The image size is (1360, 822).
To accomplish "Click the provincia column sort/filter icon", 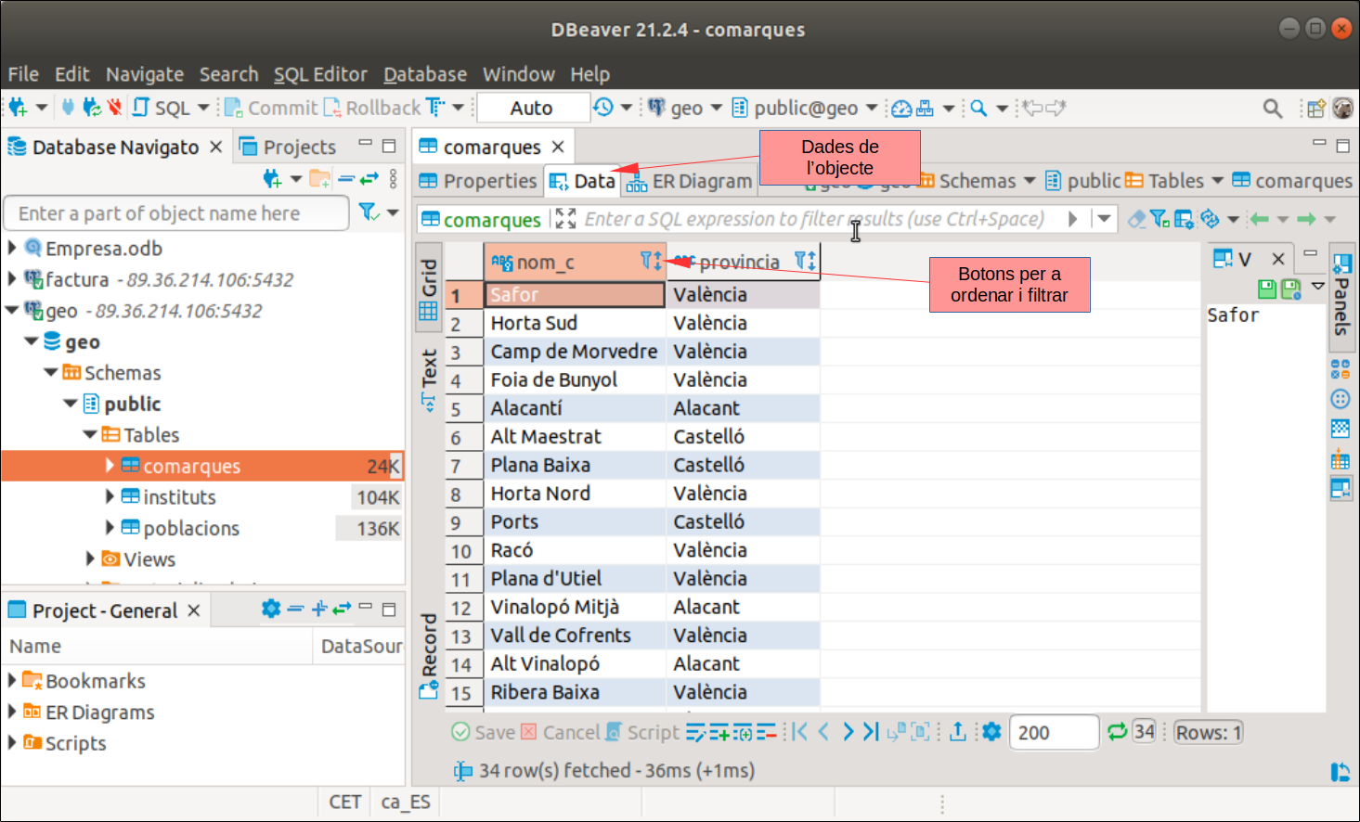I will coord(805,262).
